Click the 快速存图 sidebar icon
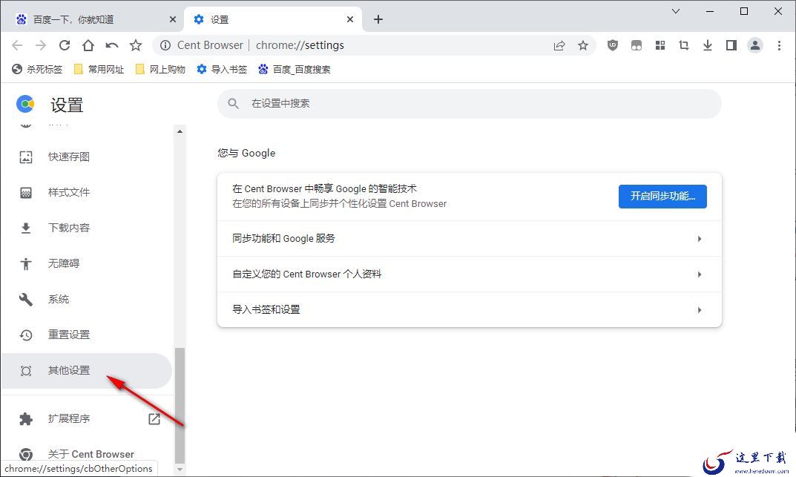The image size is (796, 477). tap(26, 157)
